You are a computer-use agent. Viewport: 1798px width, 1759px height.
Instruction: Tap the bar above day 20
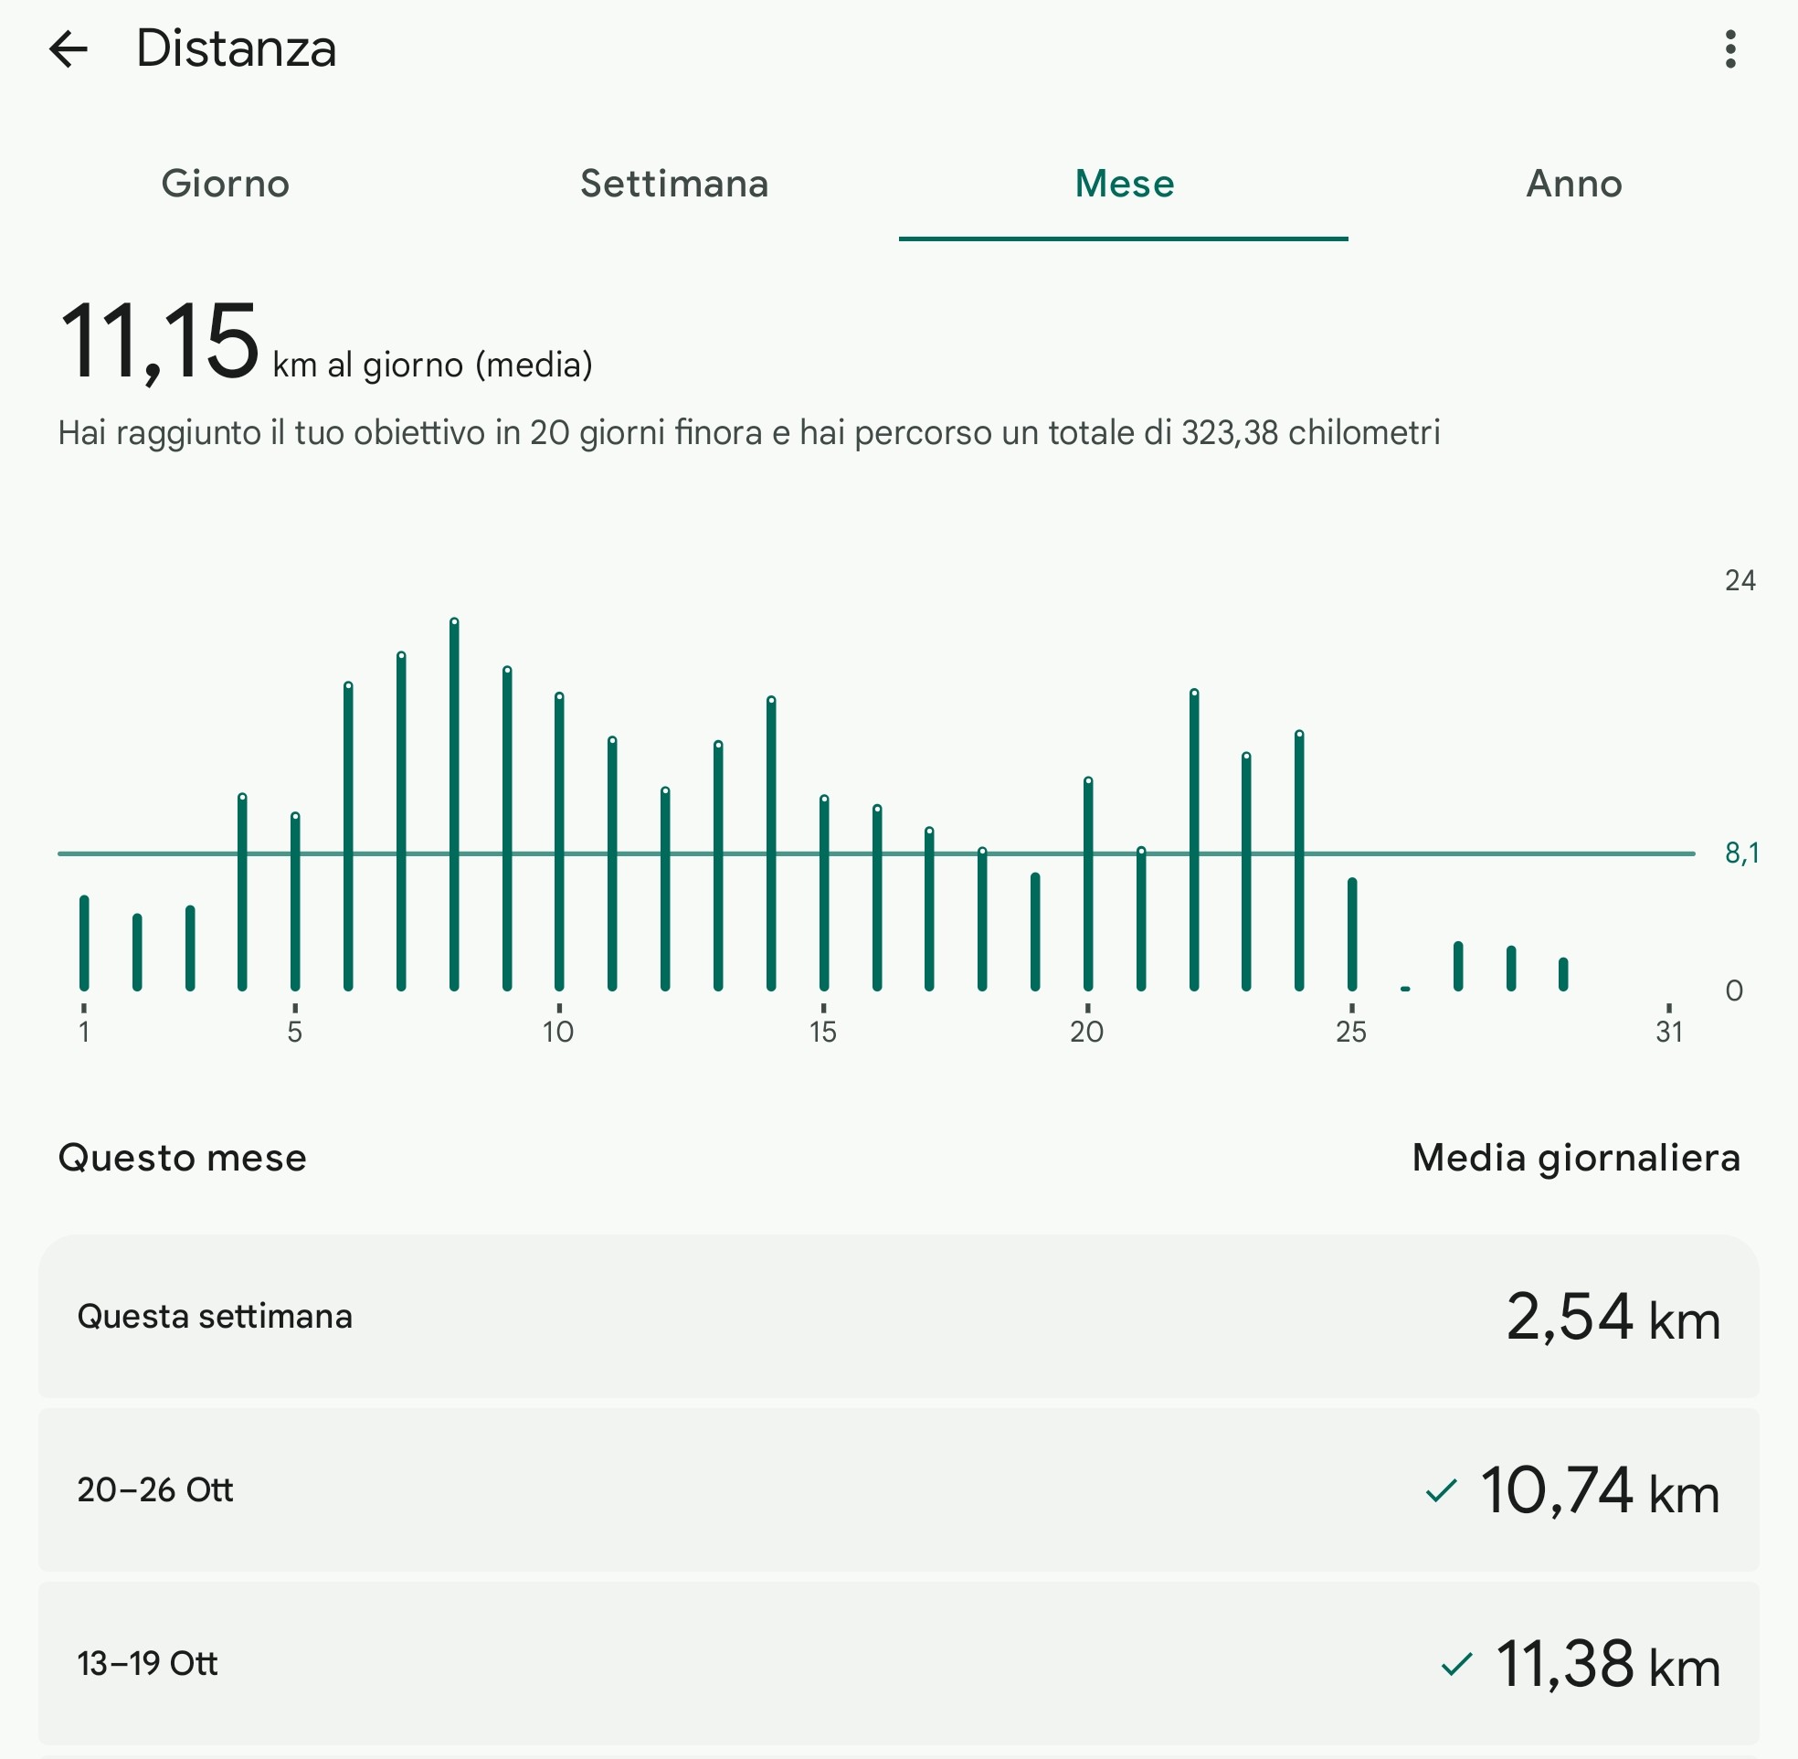(x=1088, y=885)
